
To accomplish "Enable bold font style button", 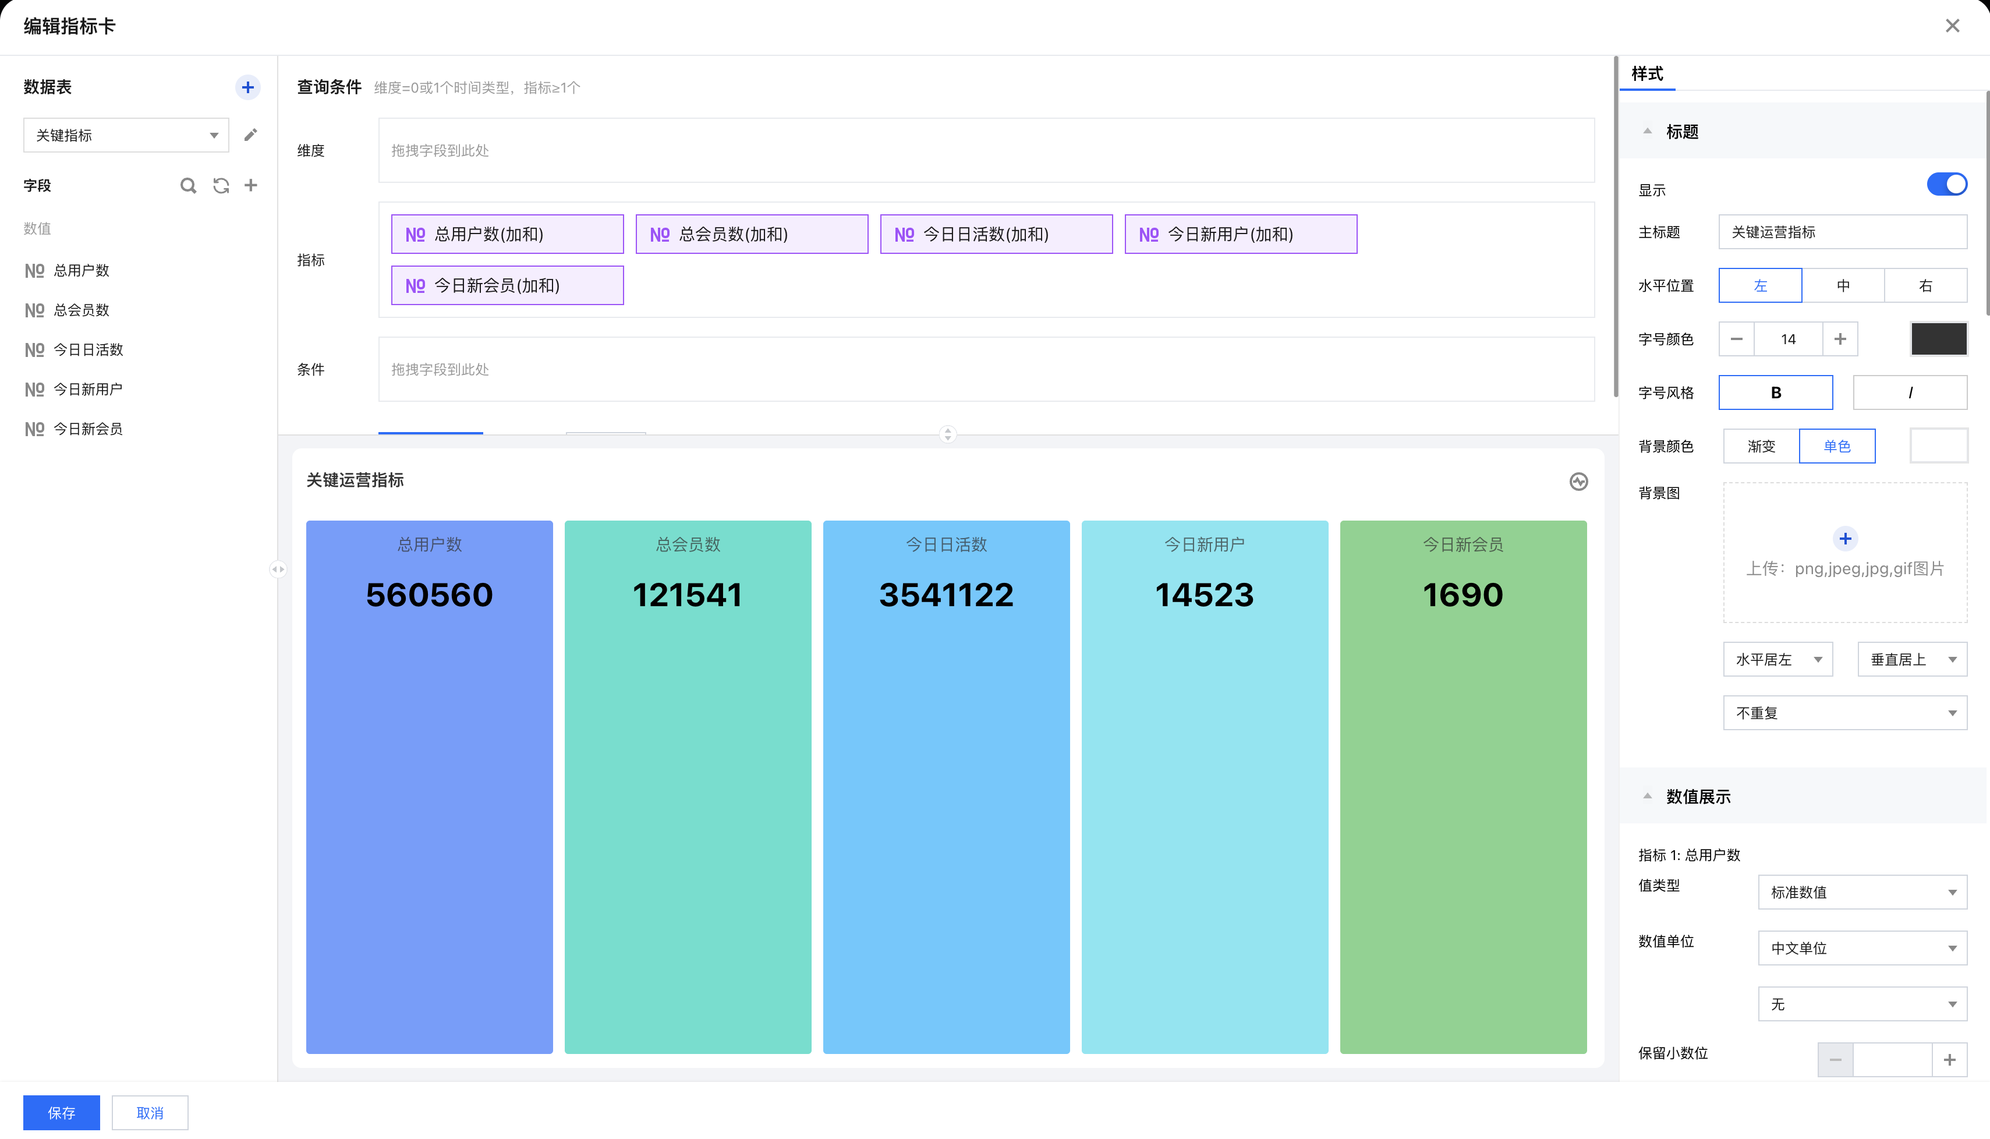I will (1775, 392).
